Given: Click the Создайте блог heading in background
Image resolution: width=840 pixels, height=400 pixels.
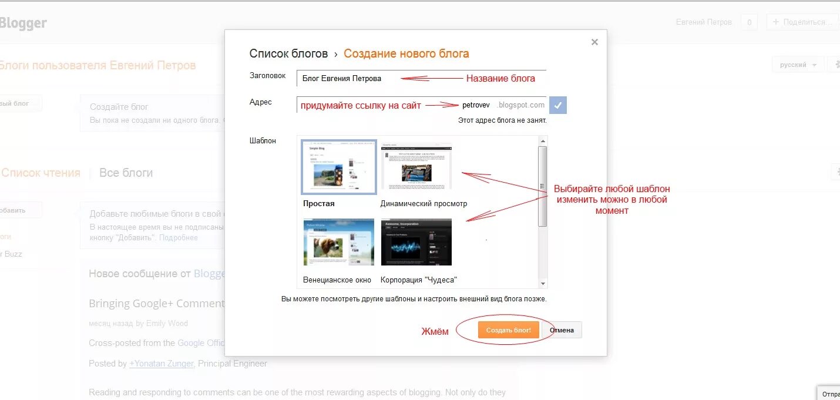Looking at the screenshot, I should coord(119,107).
